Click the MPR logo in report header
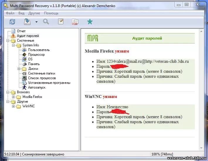Viewport: 208px width, 161px height. [93, 38]
